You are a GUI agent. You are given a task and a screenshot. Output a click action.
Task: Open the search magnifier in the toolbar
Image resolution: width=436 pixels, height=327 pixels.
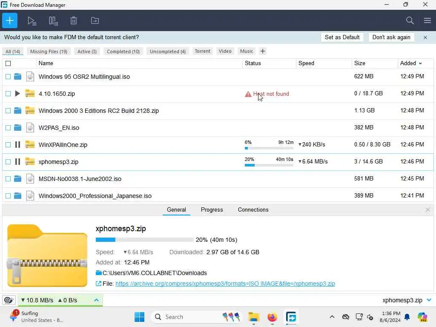click(410, 20)
